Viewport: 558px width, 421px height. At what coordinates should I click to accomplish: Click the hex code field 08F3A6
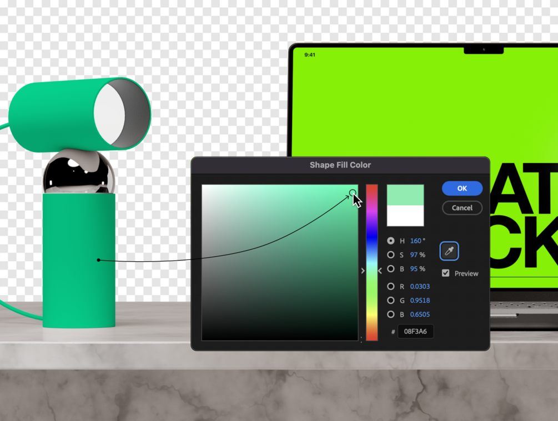pyautogui.click(x=415, y=331)
